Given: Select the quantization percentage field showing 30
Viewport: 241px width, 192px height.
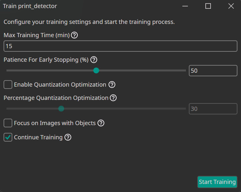Looking at the screenshot, I should [213, 109].
